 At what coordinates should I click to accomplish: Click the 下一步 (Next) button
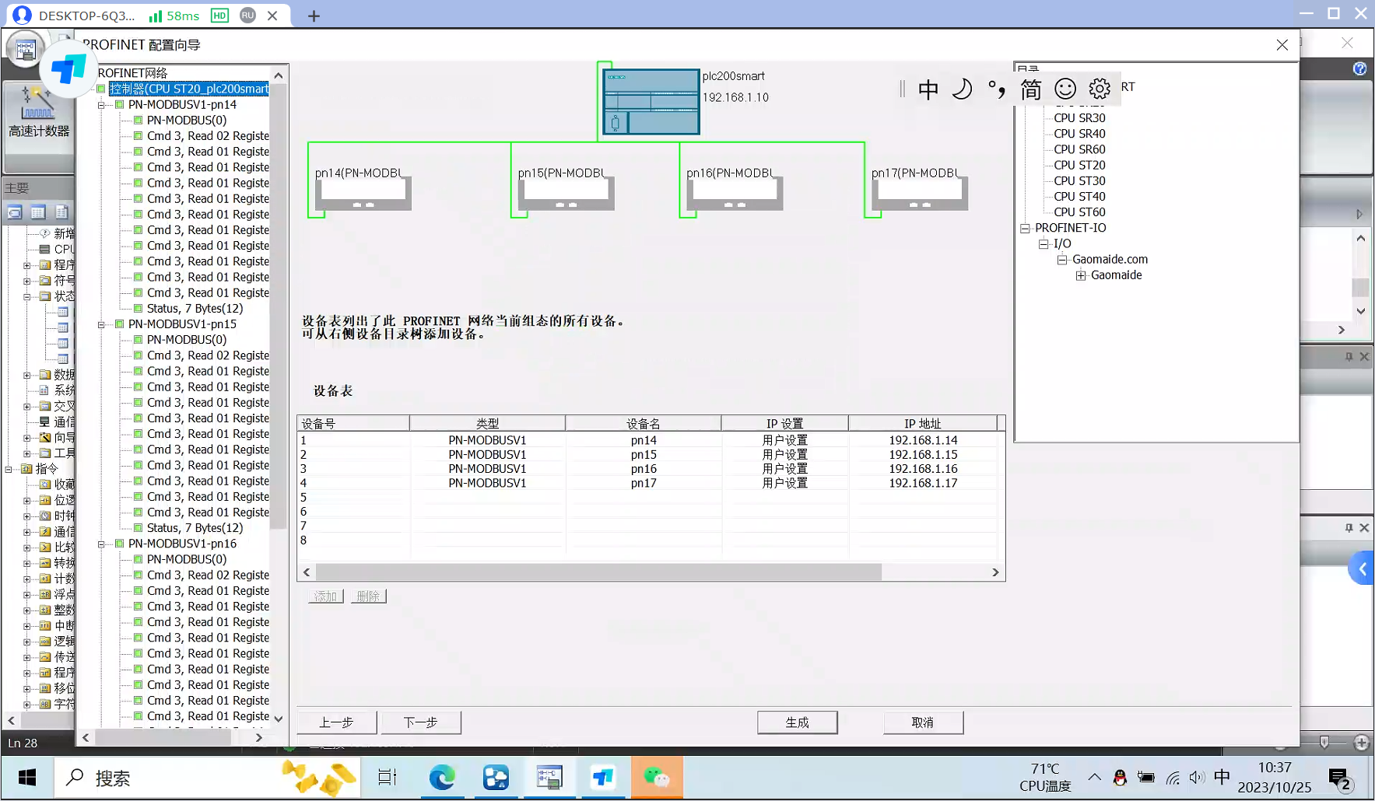(420, 722)
